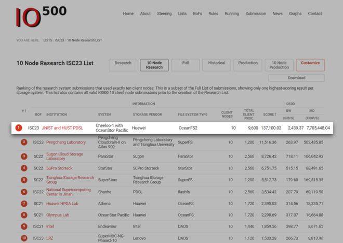This screenshot has width=343, height=243.
Task: Click ISC23 in the breadcrumb
Action: pos(59,40)
